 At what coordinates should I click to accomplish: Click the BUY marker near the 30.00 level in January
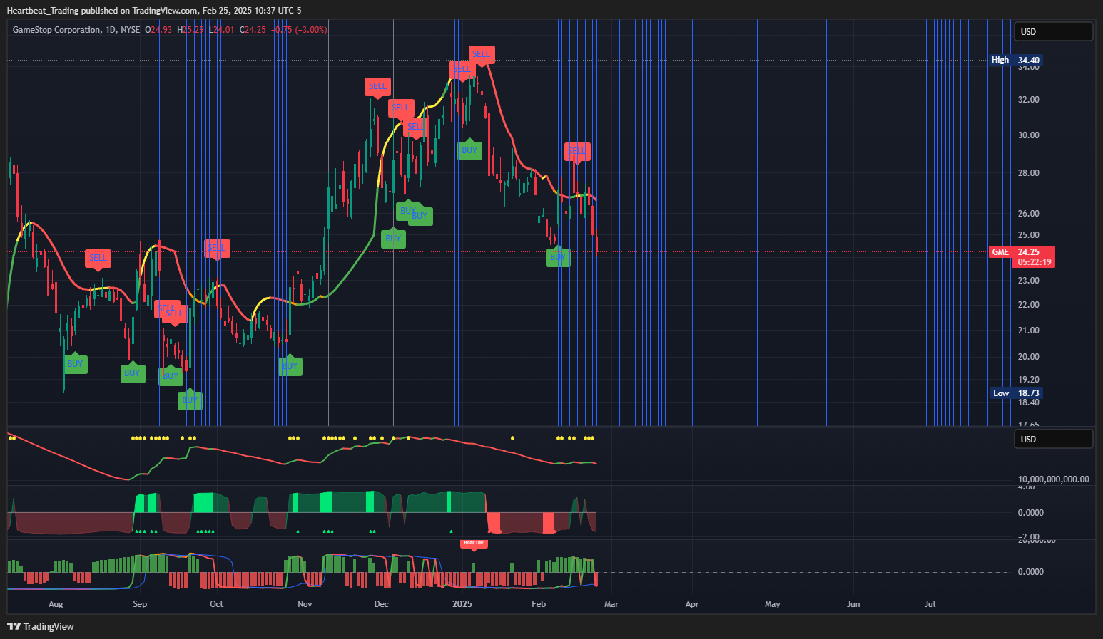(469, 150)
